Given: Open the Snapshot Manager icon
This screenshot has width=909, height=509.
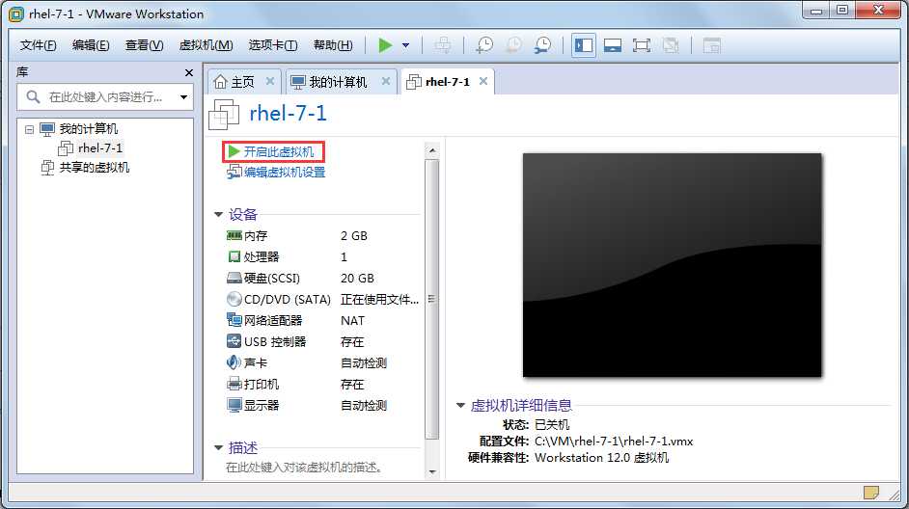Looking at the screenshot, I should (542, 45).
